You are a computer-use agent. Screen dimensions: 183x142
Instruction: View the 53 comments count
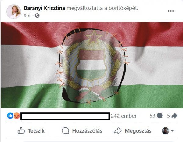click(x=152, y=116)
